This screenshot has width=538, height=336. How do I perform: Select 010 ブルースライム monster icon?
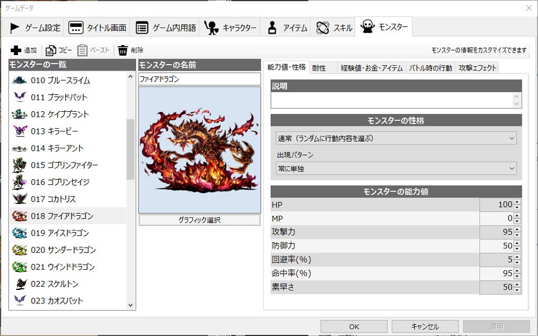(20, 80)
